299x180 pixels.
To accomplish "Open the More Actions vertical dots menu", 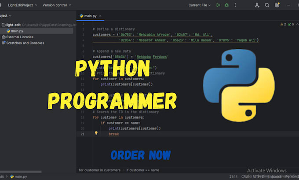I will [235, 5].
